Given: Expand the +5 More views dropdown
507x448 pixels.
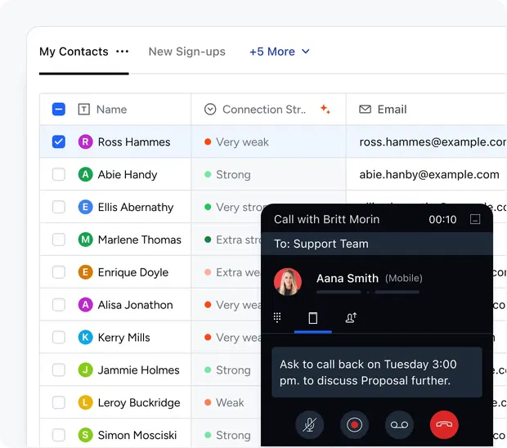Looking at the screenshot, I should point(280,52).
